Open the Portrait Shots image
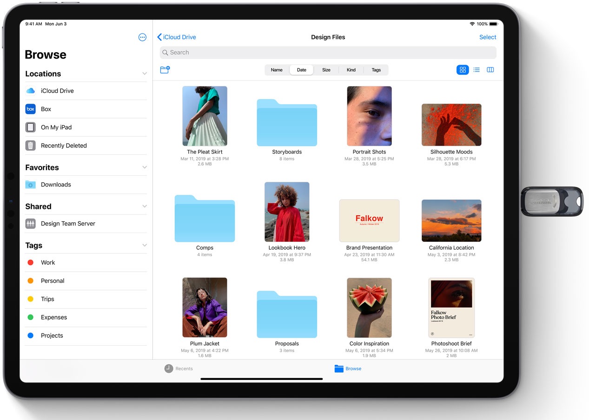 [x=369, y=116]
